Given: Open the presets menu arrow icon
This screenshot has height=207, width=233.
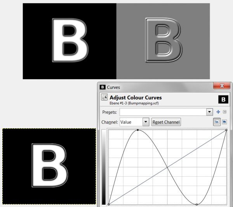Looking at the screenshot, I should pos(225,112).
